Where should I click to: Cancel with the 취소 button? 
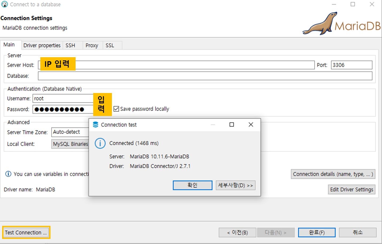click(358, 233)
